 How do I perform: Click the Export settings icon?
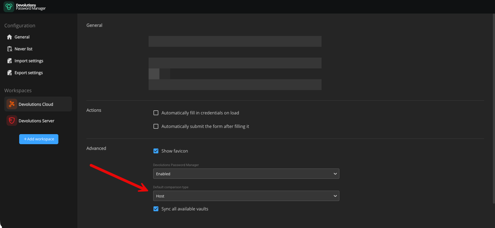(10, 73)
